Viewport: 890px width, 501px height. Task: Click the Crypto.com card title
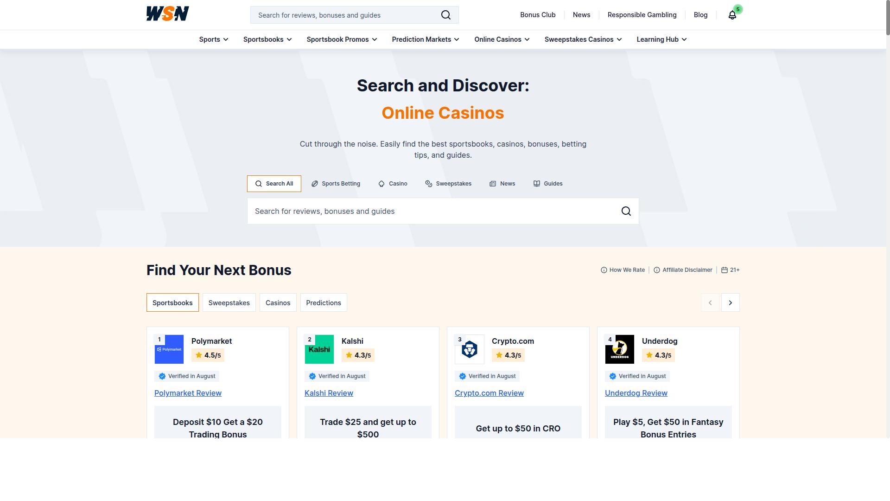(x=513, y=341)
